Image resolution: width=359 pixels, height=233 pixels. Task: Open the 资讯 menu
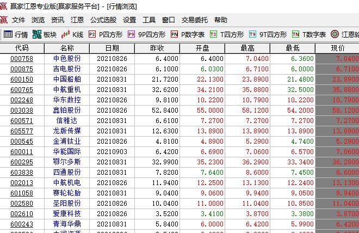tap(58, 20)
